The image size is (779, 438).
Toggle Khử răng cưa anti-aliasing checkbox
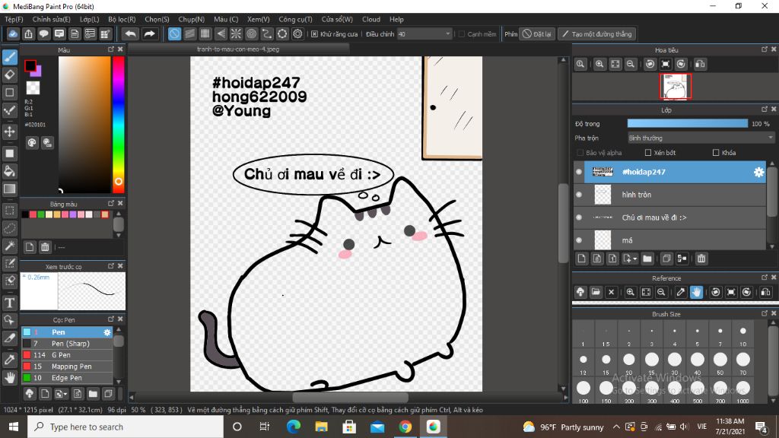314,33
